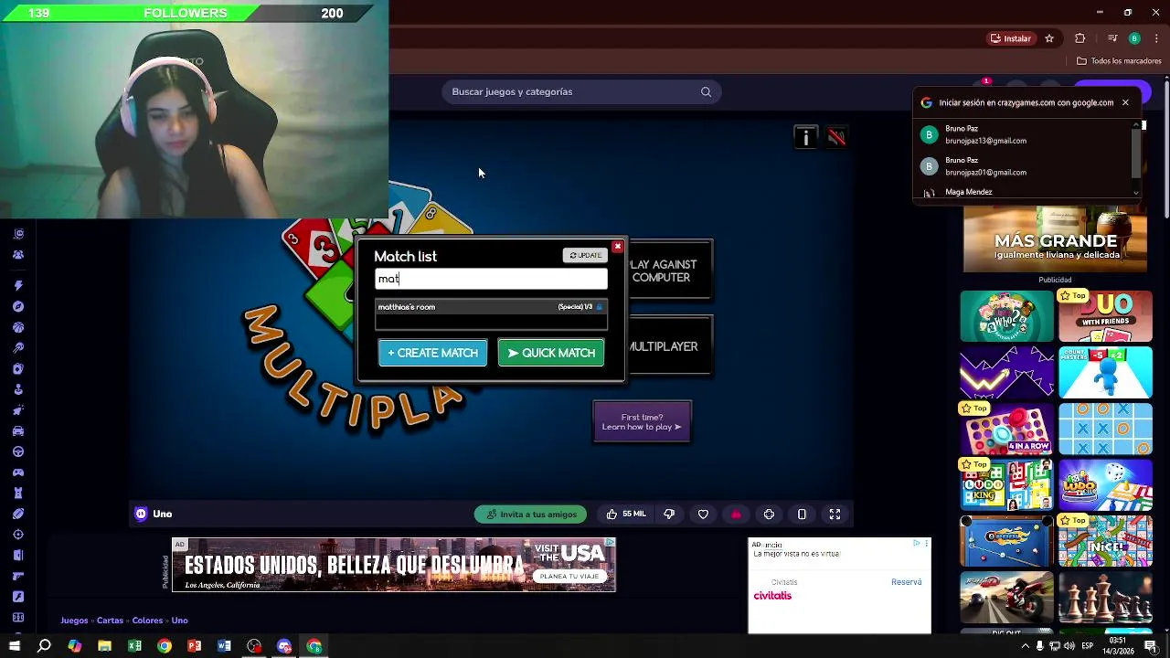The width and height of the screenshot is (1170, 658).
Task: Choose account brunojpaz13@gmail.com
Action: pyautogui.click(x=1024, y=134)
